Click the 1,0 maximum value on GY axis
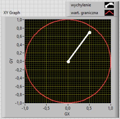 pos(19,20)
